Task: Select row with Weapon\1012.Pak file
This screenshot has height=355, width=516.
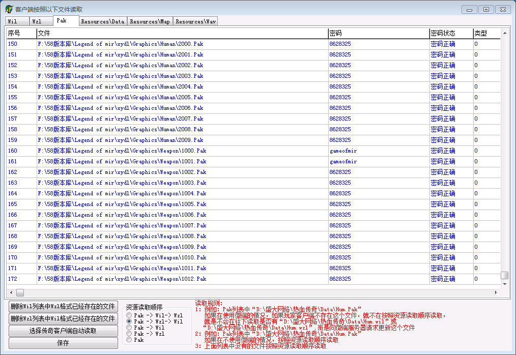Action: pyautogui.click(x=253, y=279)
